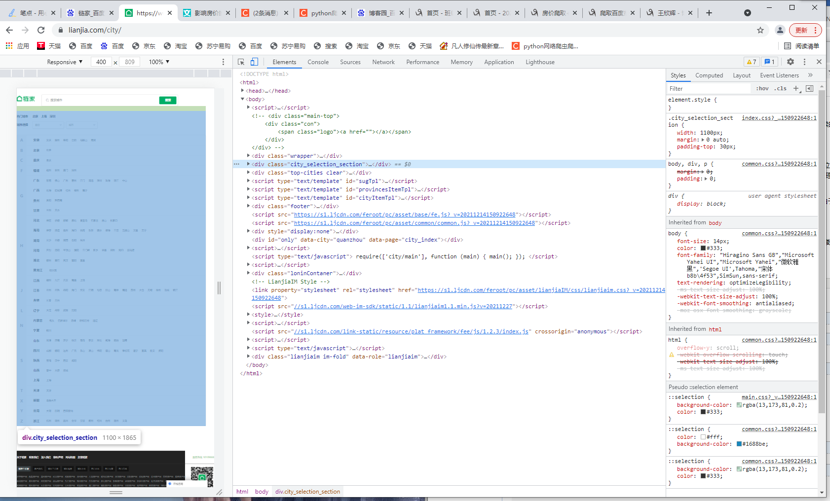Screen dimensions: 830x501
Task: Click the viewport width field showing 400
Action: pyautogui.click(x=101, y=62)
